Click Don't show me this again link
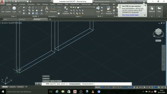 [130, 15]
